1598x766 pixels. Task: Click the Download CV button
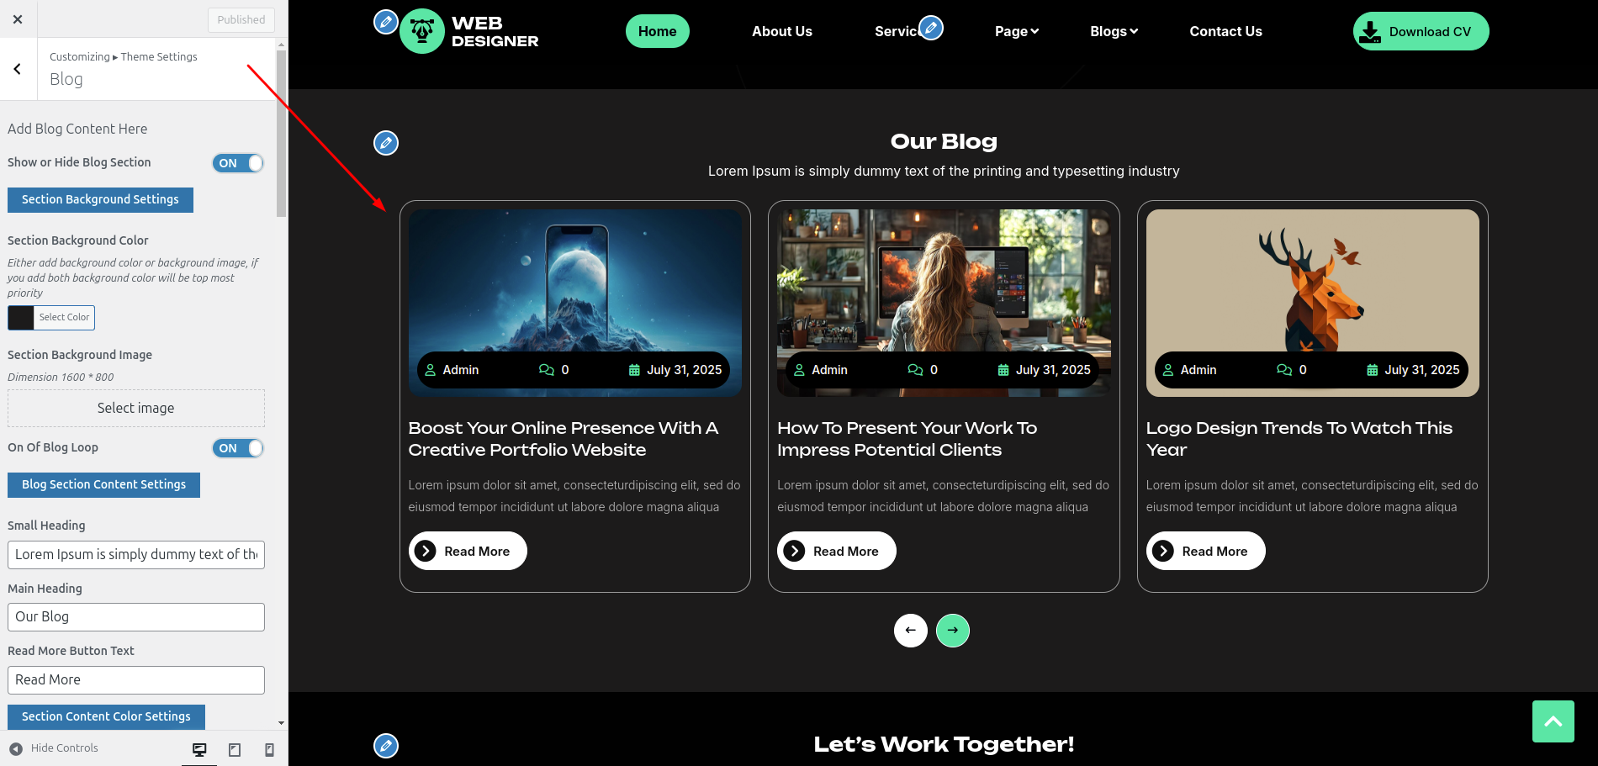click(1420, 31)
